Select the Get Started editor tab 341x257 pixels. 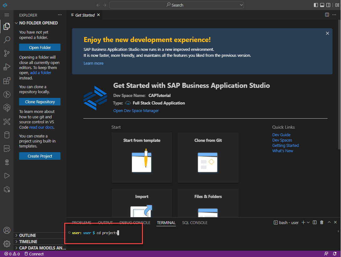click(85, 15)
